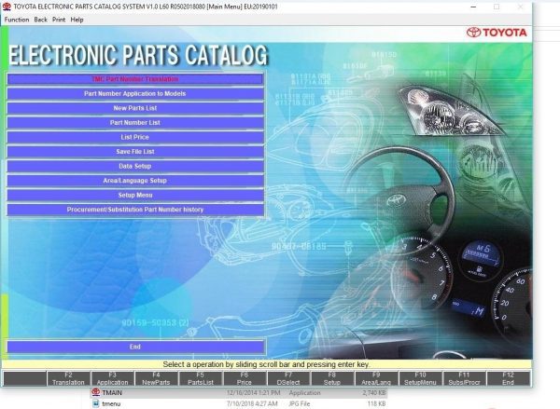This screenshot has height=409, width=560.
Task: Click the F3 Application function key
Action: point(113,378)
